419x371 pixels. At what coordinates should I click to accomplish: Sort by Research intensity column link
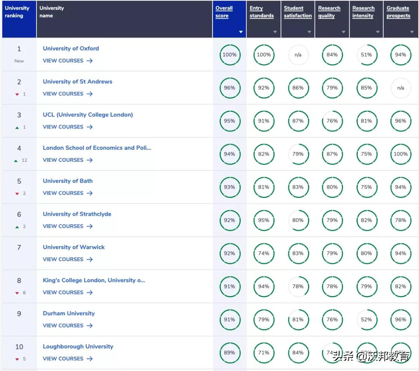[364, 12]
